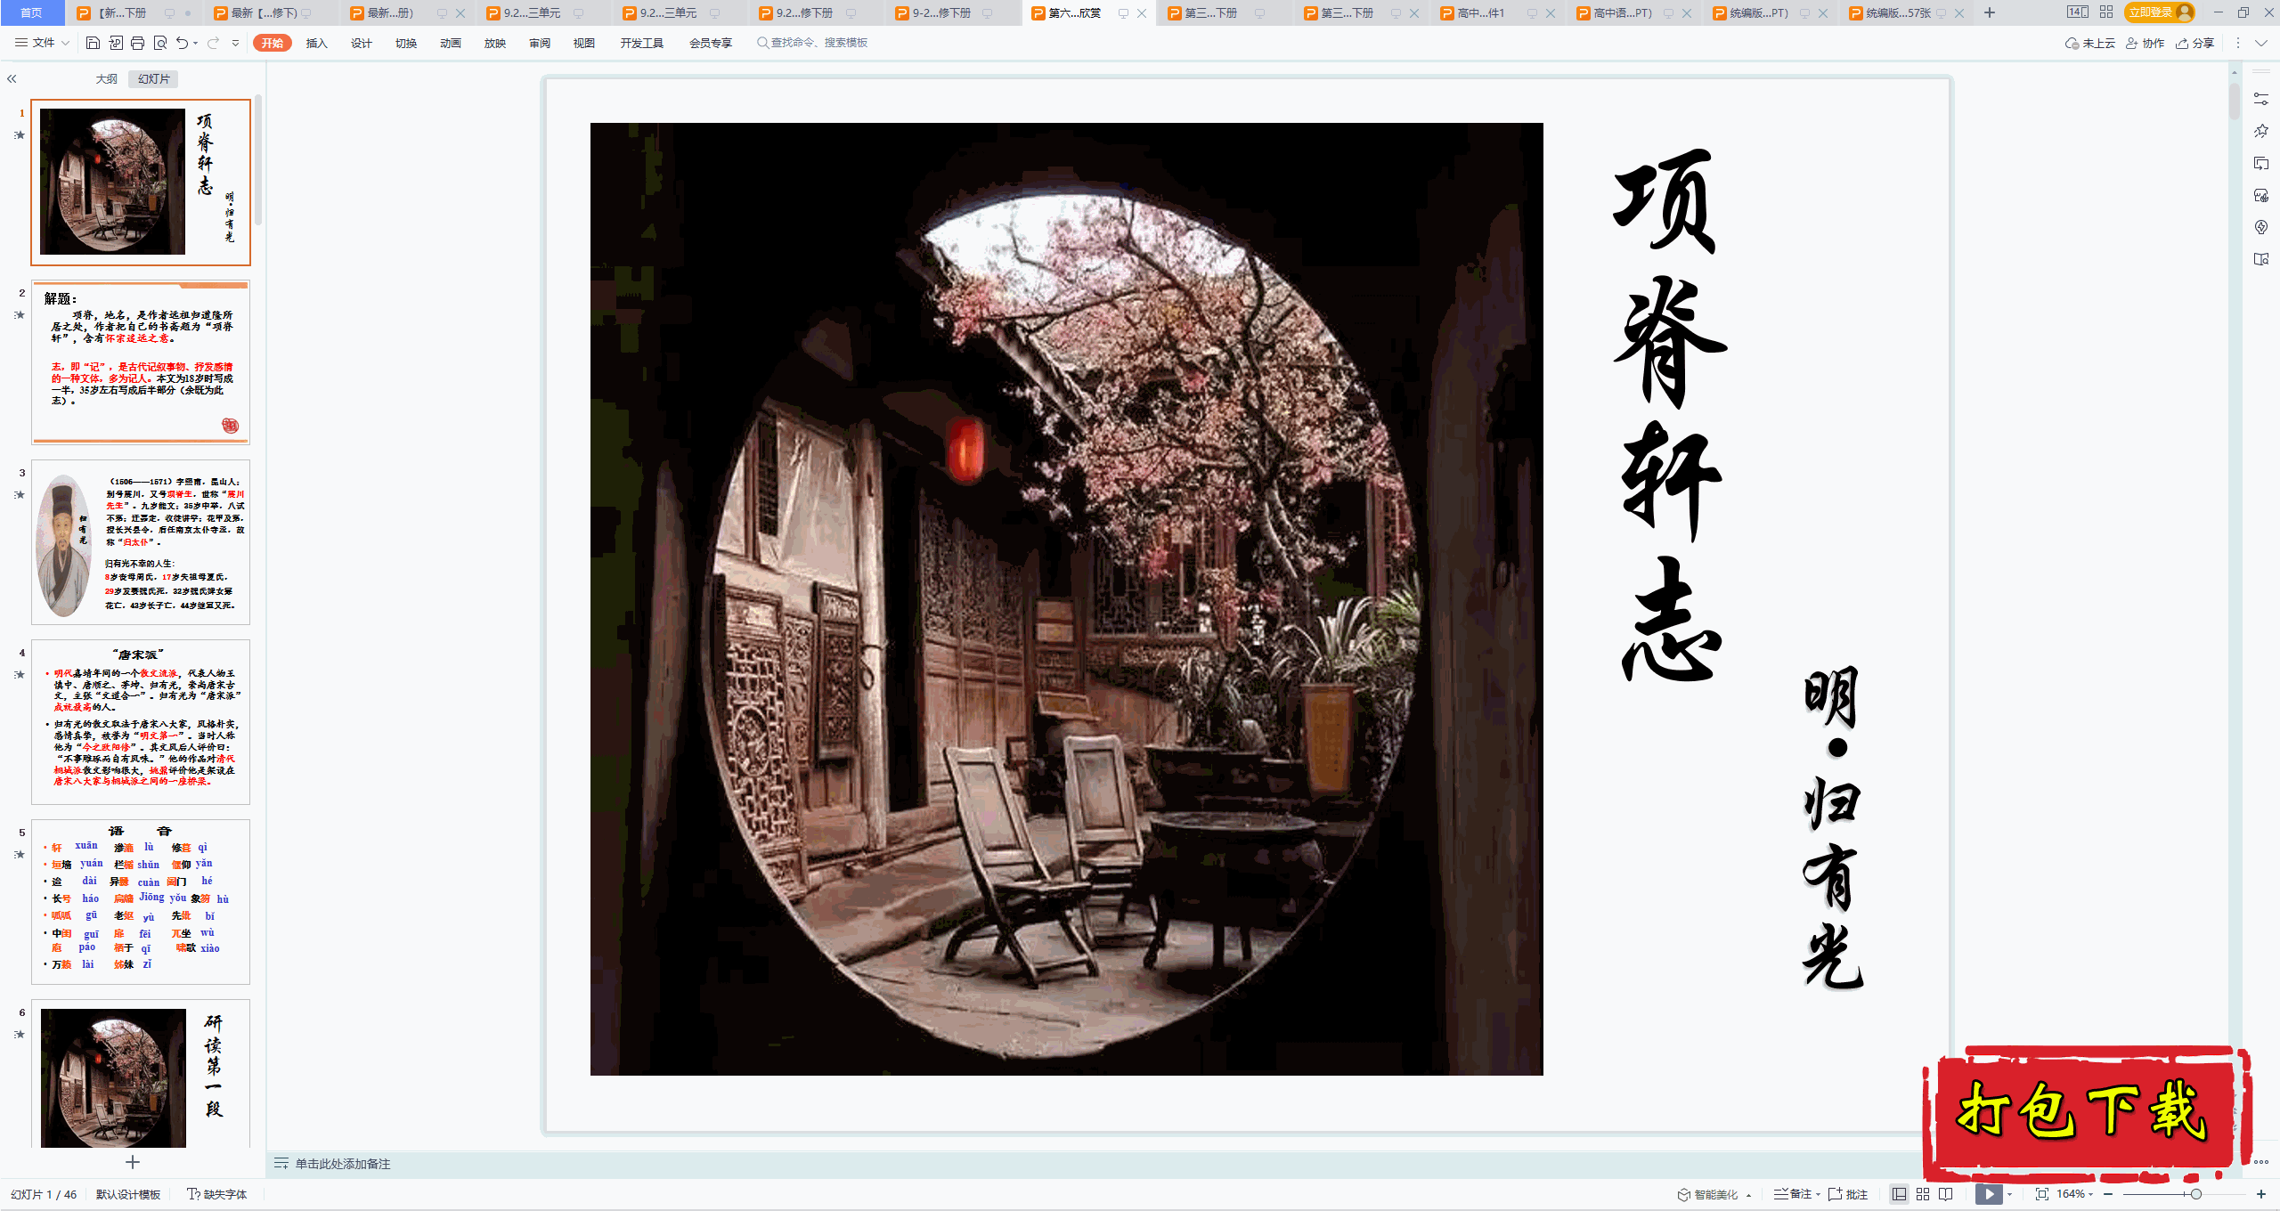2280x1211 pixels.
Task: Open the 开发工具 ribbon tab
Action: point(642,43)
